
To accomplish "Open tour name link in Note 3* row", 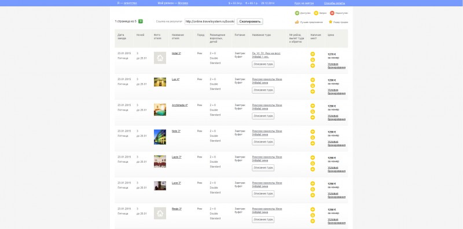I will (267, 133).
